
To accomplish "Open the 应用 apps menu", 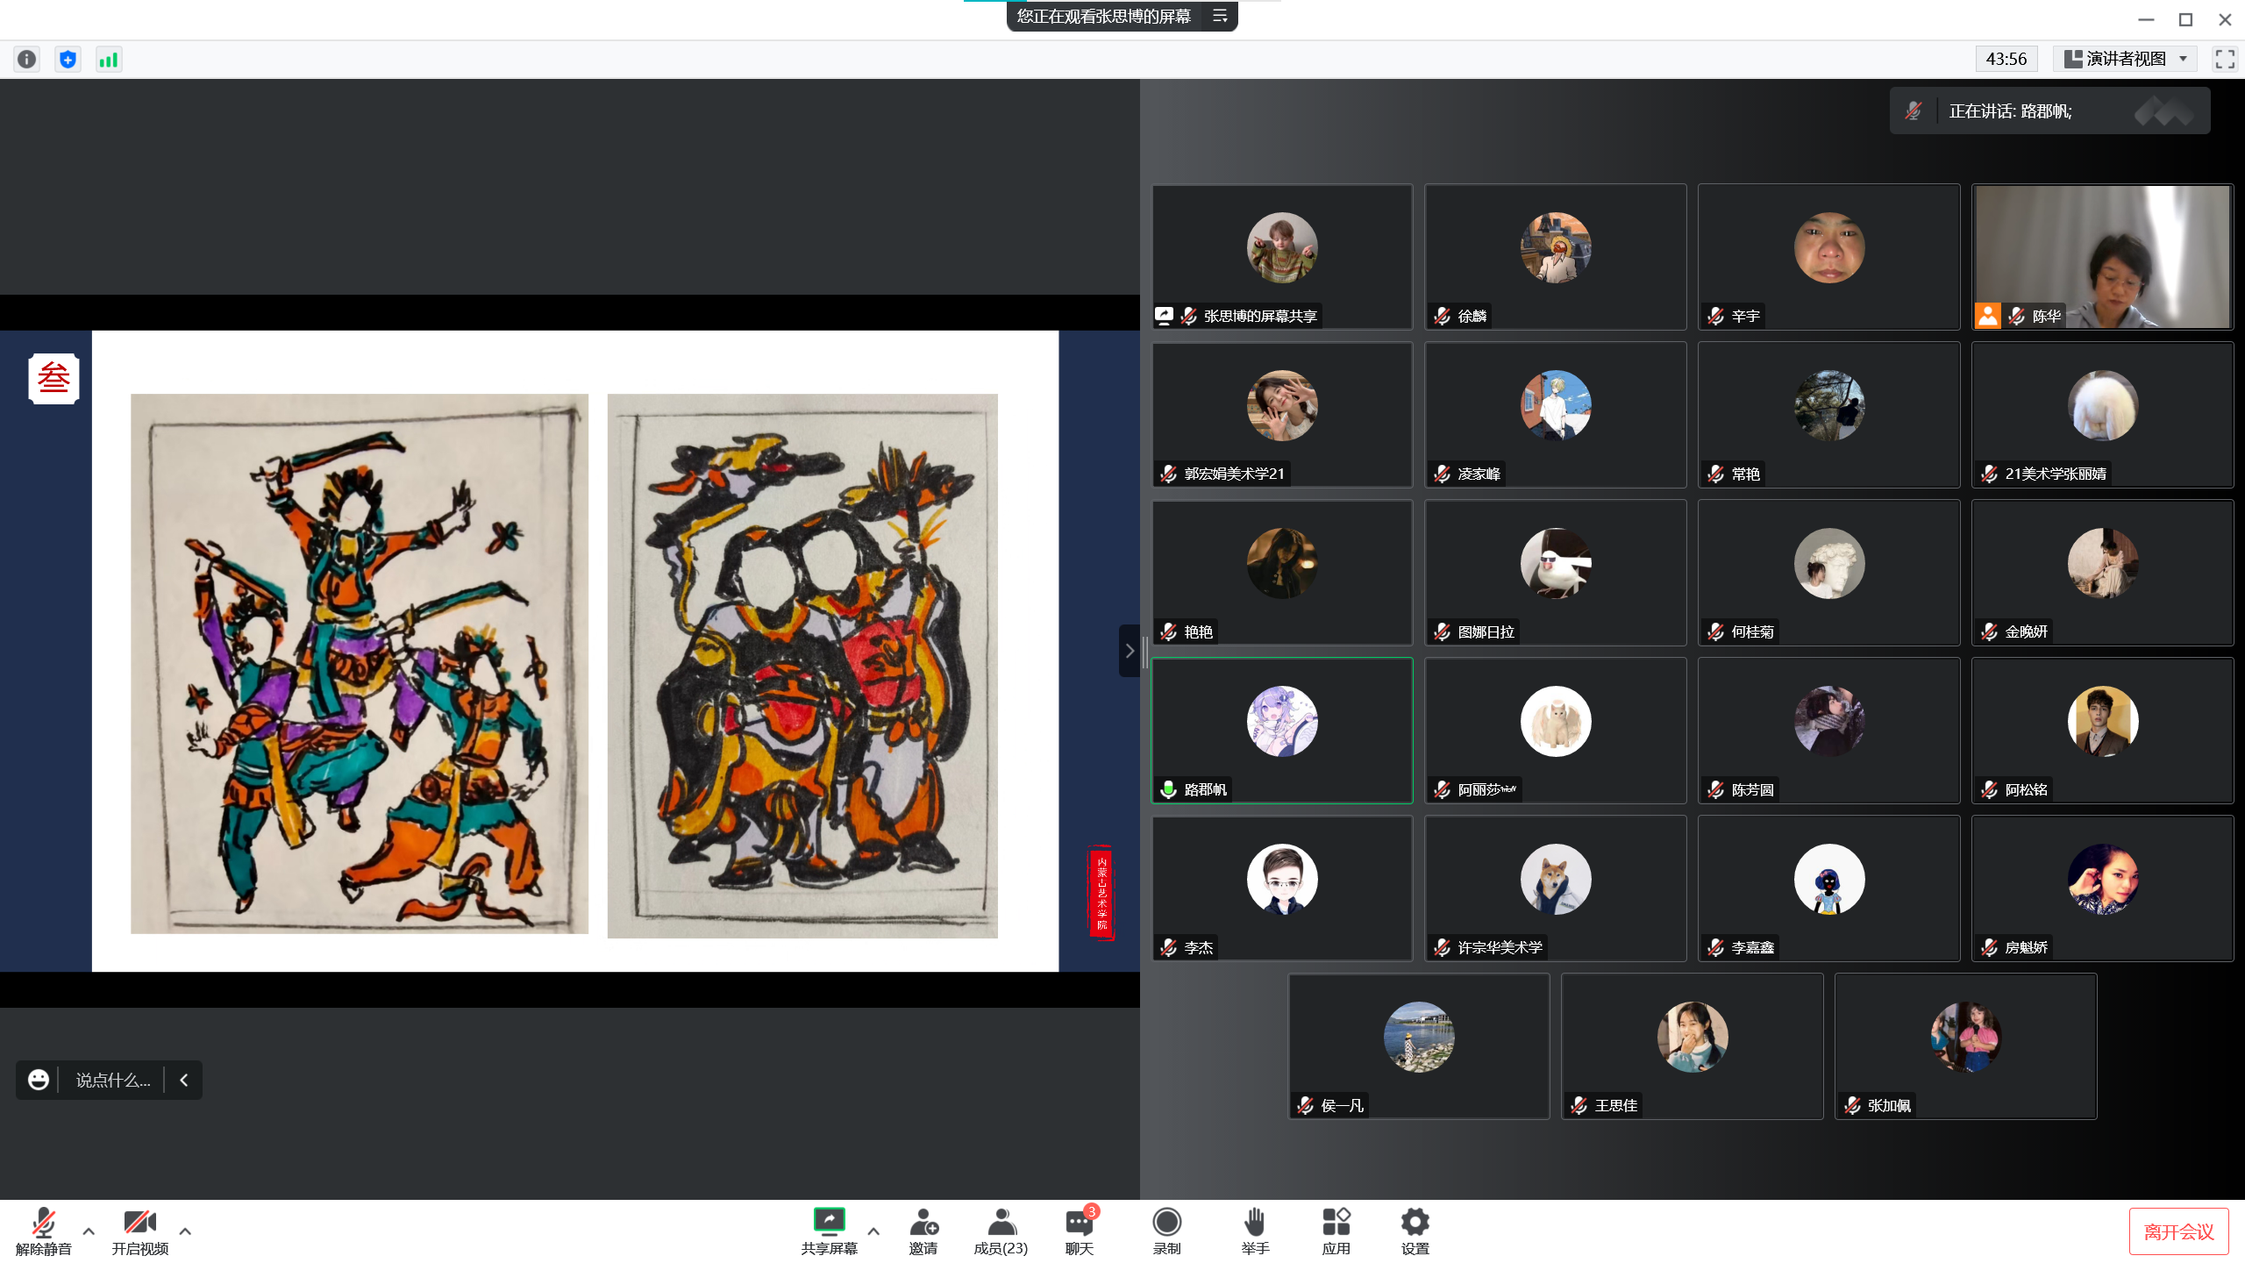I will pos(1336,1231).
